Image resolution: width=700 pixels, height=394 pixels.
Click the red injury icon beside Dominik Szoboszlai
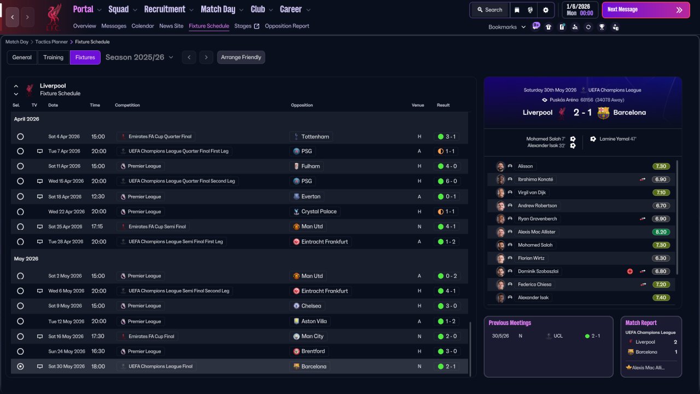coord(630,271)
